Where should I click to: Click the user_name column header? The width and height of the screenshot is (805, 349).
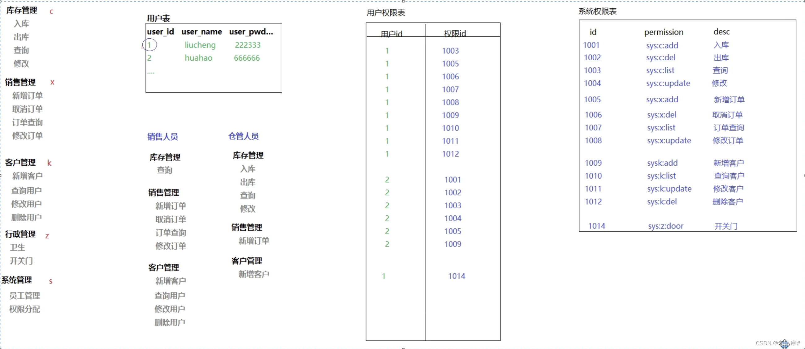click(x=201, y=32)
